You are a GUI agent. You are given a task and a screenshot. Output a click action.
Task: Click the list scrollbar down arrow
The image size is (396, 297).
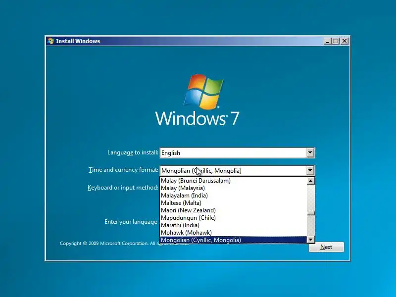(x=311, y=240)
